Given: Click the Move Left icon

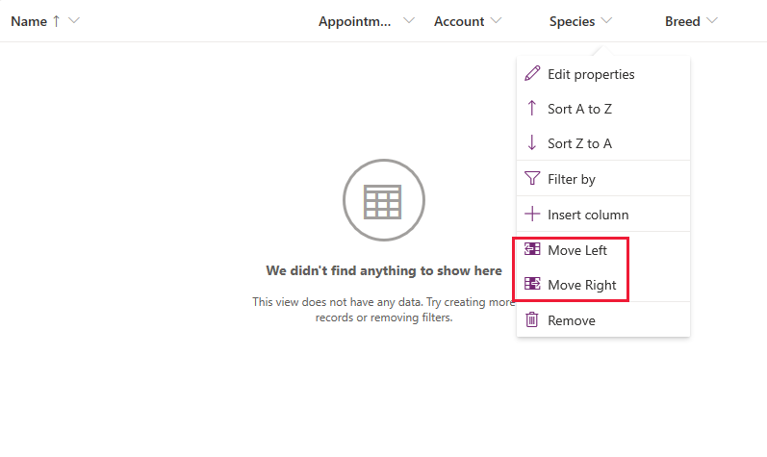Looking at the screenshot, I should click(x=532, y=250).
